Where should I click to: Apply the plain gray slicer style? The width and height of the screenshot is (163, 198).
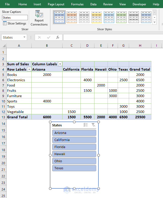[84, 17]
